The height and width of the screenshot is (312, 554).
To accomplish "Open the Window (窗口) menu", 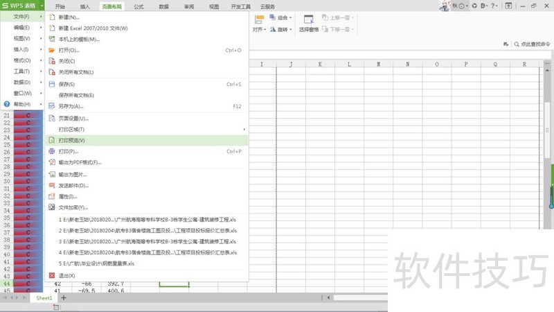I will 22,93.
